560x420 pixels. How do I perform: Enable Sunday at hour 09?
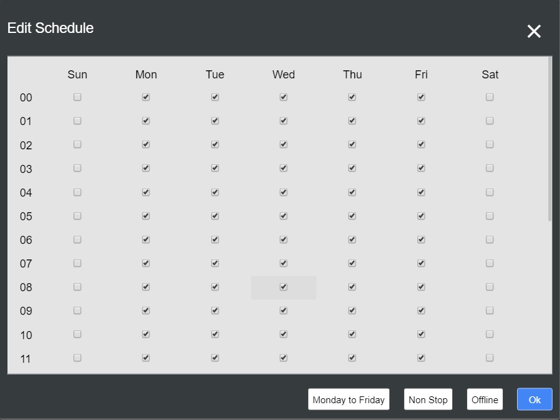(77, 310)
